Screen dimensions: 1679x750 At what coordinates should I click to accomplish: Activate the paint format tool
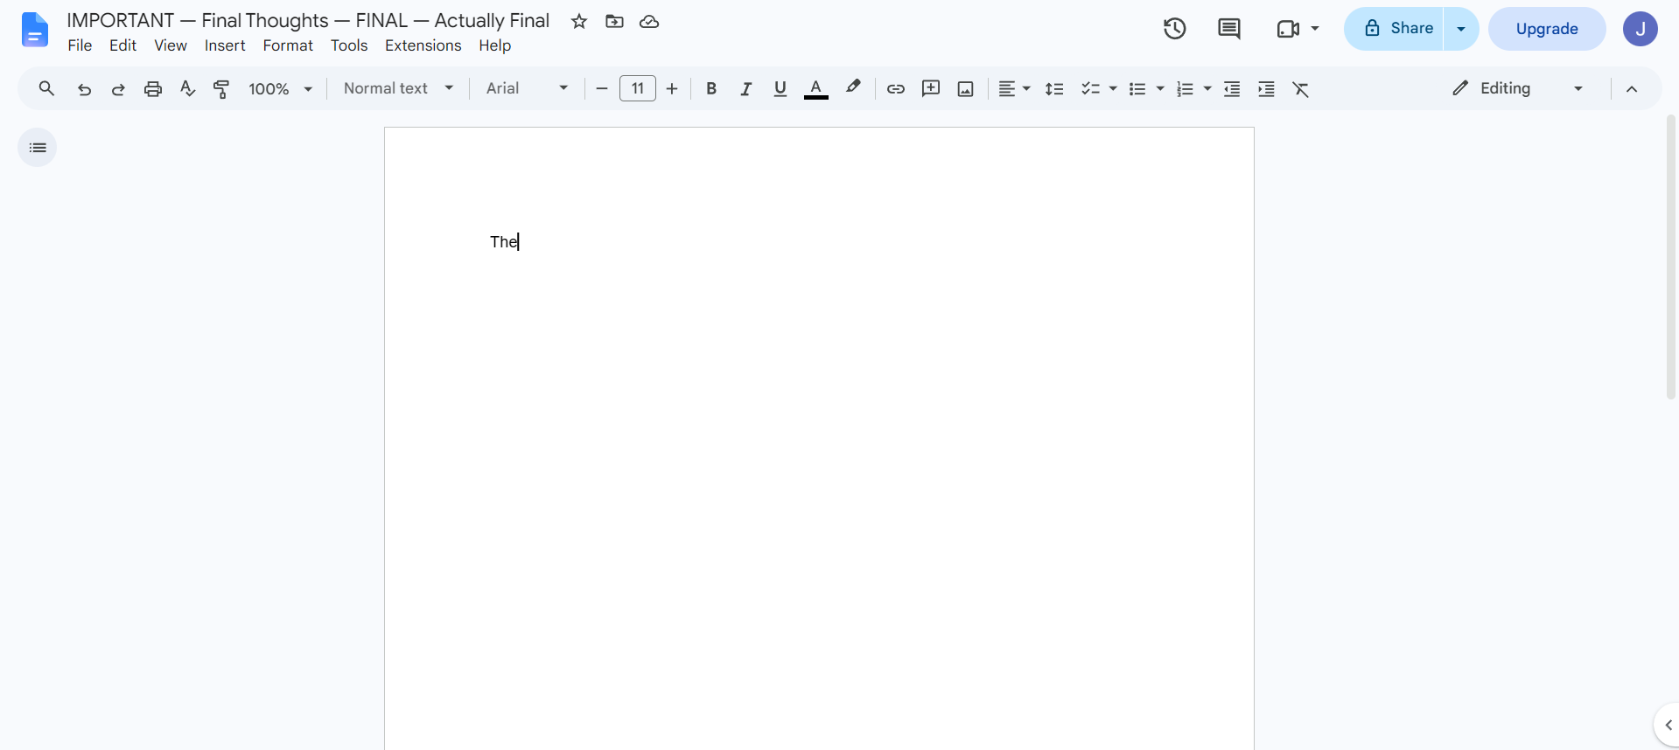click(221, 88)
